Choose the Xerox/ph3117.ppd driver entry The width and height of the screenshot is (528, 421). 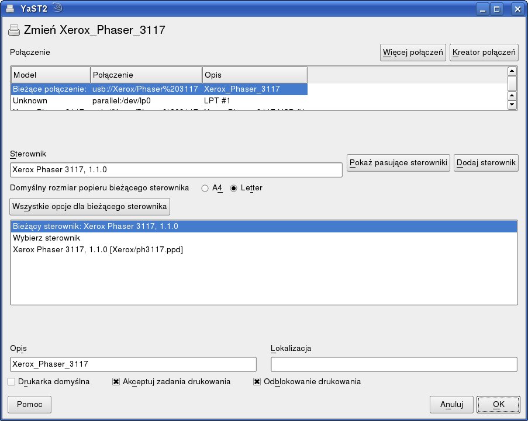pos(98,249)
